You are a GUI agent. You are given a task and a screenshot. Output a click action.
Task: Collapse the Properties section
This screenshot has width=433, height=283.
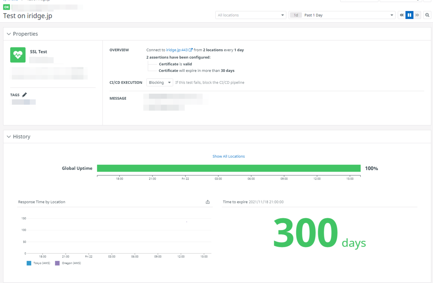(9, 34)
